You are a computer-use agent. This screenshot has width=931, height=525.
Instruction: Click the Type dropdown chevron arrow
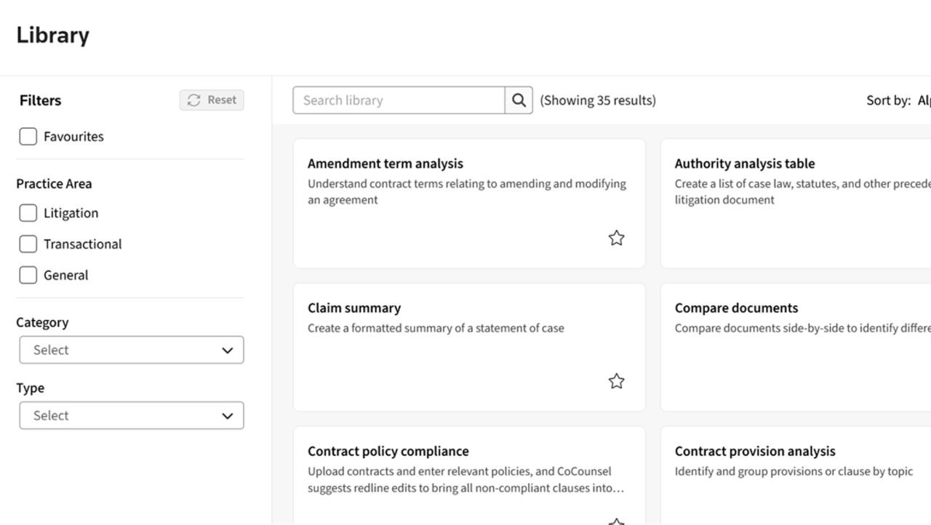coord(227,416)
